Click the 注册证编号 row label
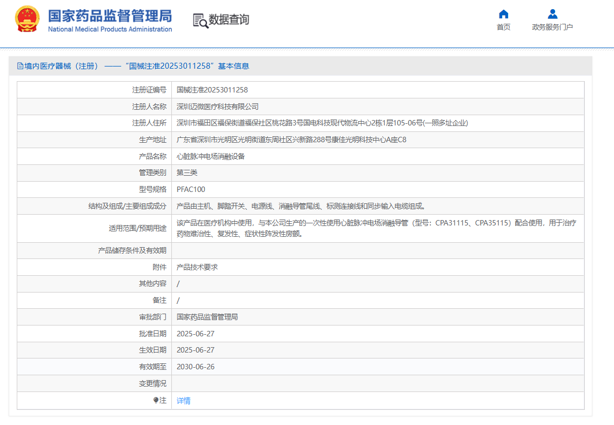The image size is (614, 425). coord(149,90)
